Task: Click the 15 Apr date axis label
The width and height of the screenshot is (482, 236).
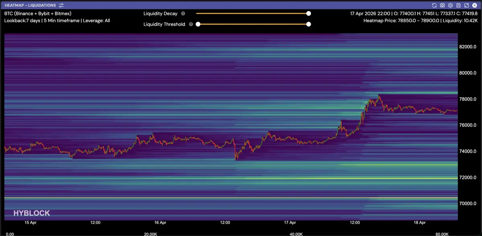Action: [31, 222]
